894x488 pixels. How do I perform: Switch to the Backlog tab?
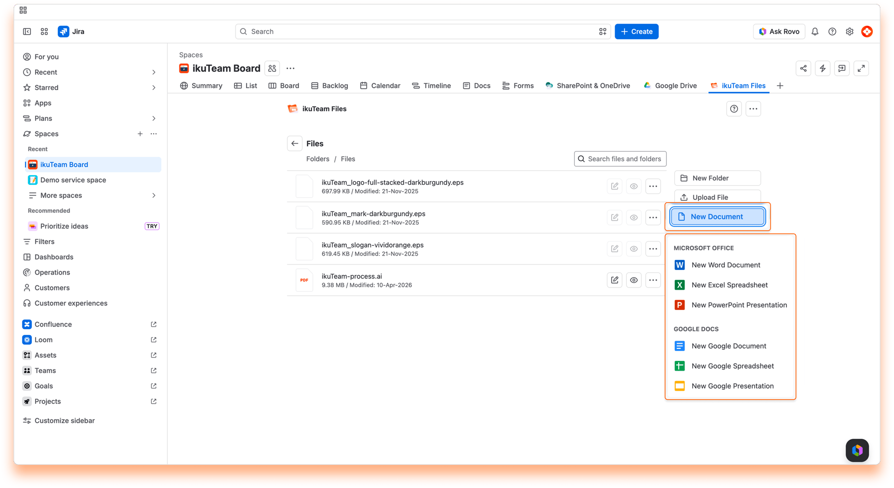(329, 86)
